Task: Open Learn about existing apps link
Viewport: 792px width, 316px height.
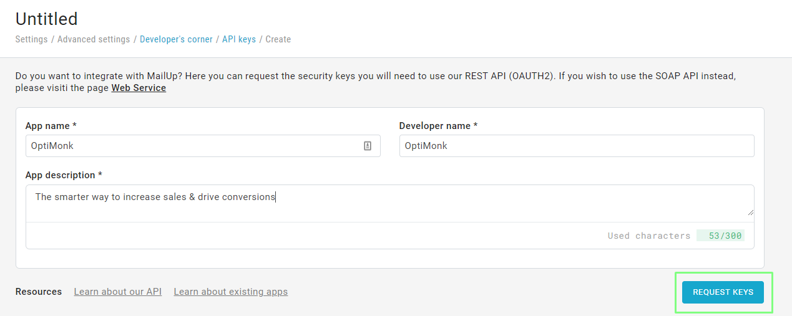Action: (x=231, y=292)
